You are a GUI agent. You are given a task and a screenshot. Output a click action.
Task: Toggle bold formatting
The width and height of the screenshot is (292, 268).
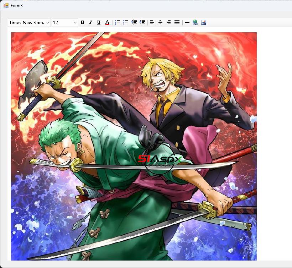tap(83, 22)
